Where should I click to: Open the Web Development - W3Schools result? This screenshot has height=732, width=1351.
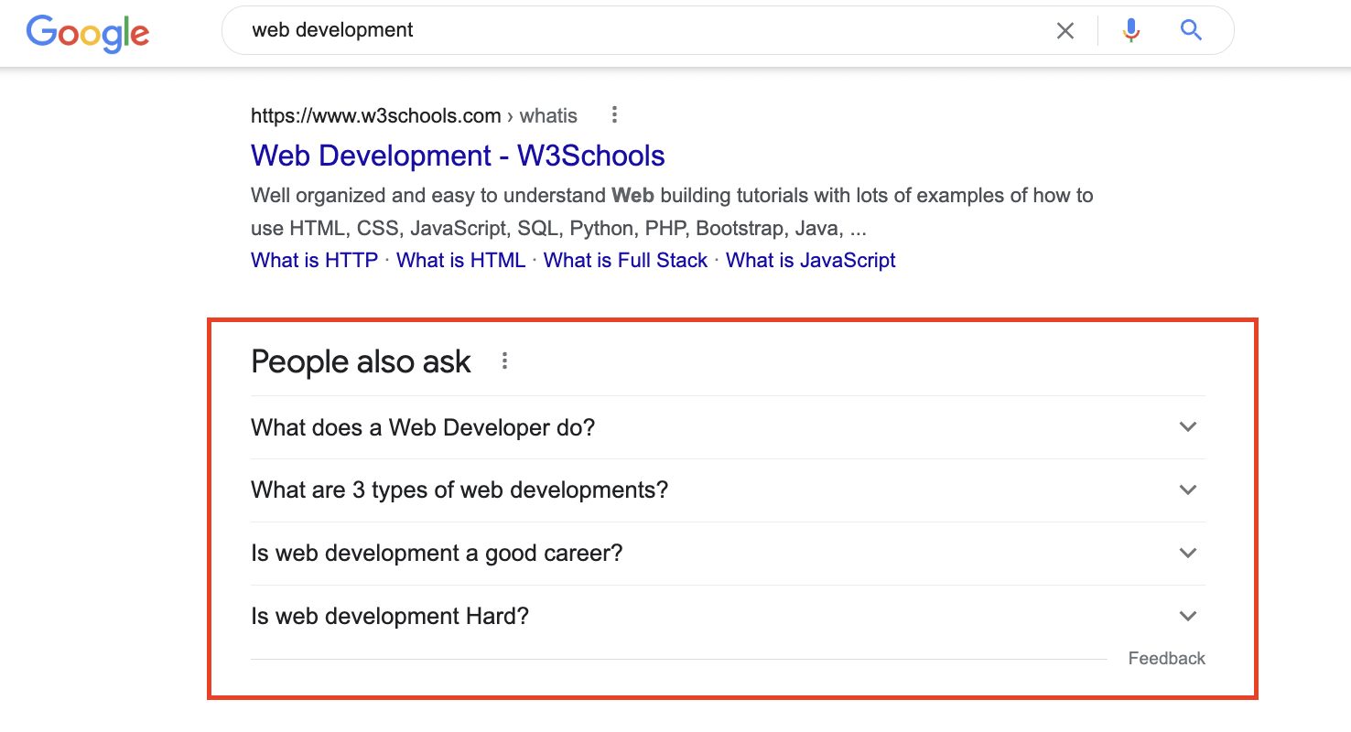tap(458, 156)
